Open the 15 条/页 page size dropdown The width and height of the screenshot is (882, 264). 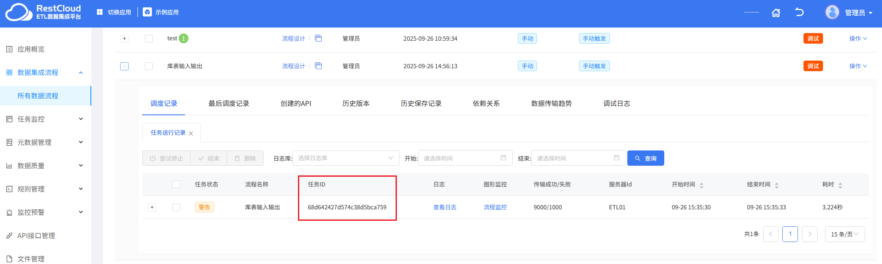coord(844,234)
